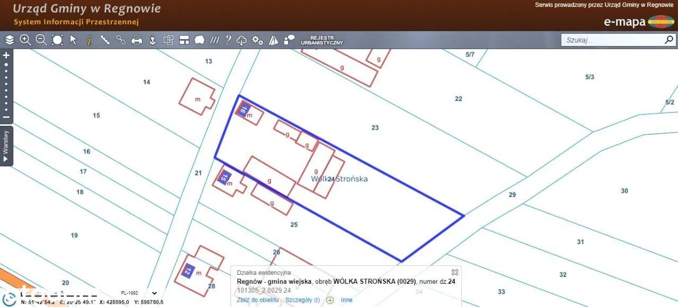Open 'Szczegóły (I)' parcel details link
Image resolution: width=678 pixels, height=307 pixels.
302,300
